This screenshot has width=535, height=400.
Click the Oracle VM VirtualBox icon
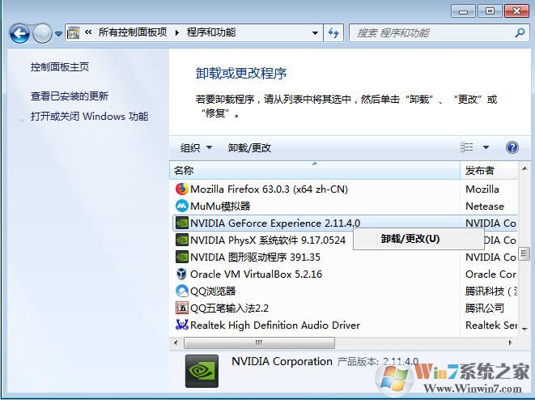182,274
